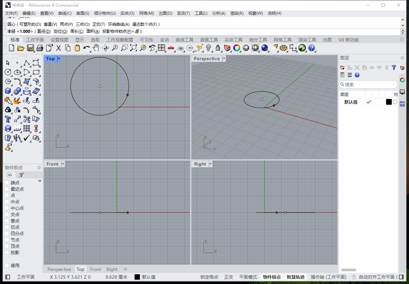Open the 文件(F) menu
The width and height of the screenshot is (409, 284).
tap(11, 13)
